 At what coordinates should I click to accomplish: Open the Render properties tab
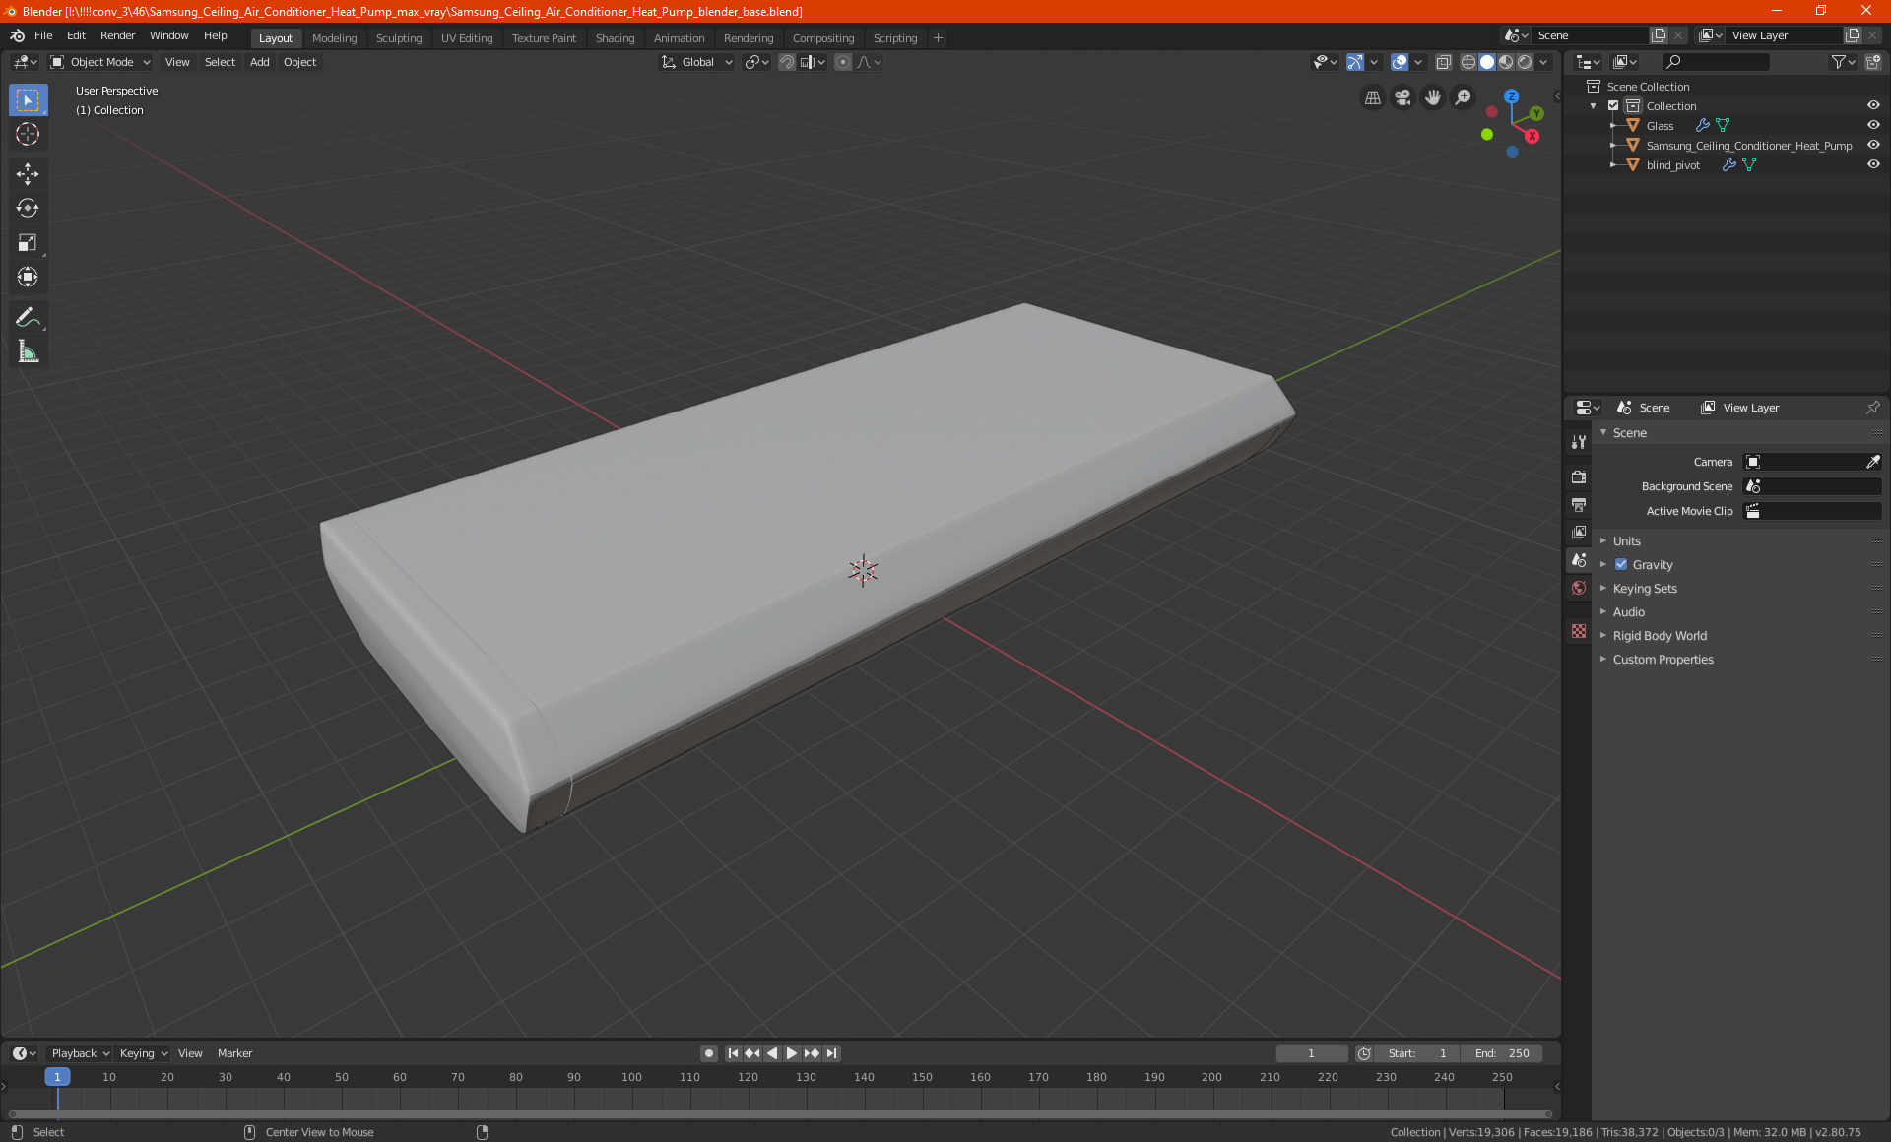[1579, 477]
